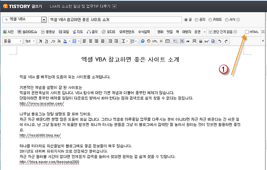Center align text
267x170 pixels.
click(90, 41)
